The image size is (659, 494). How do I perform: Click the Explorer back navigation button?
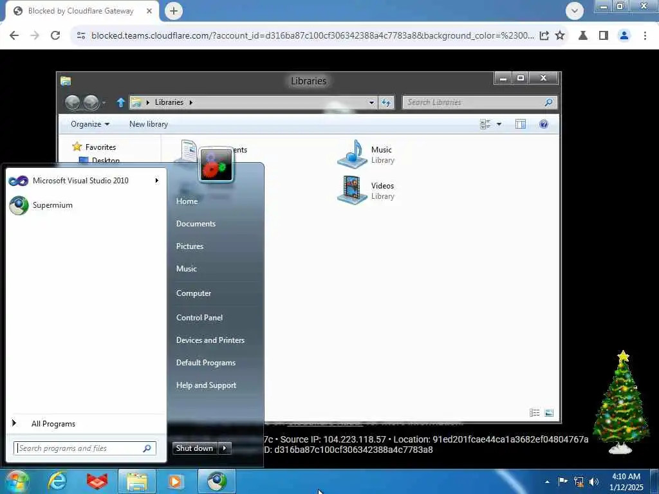(72, 102)
